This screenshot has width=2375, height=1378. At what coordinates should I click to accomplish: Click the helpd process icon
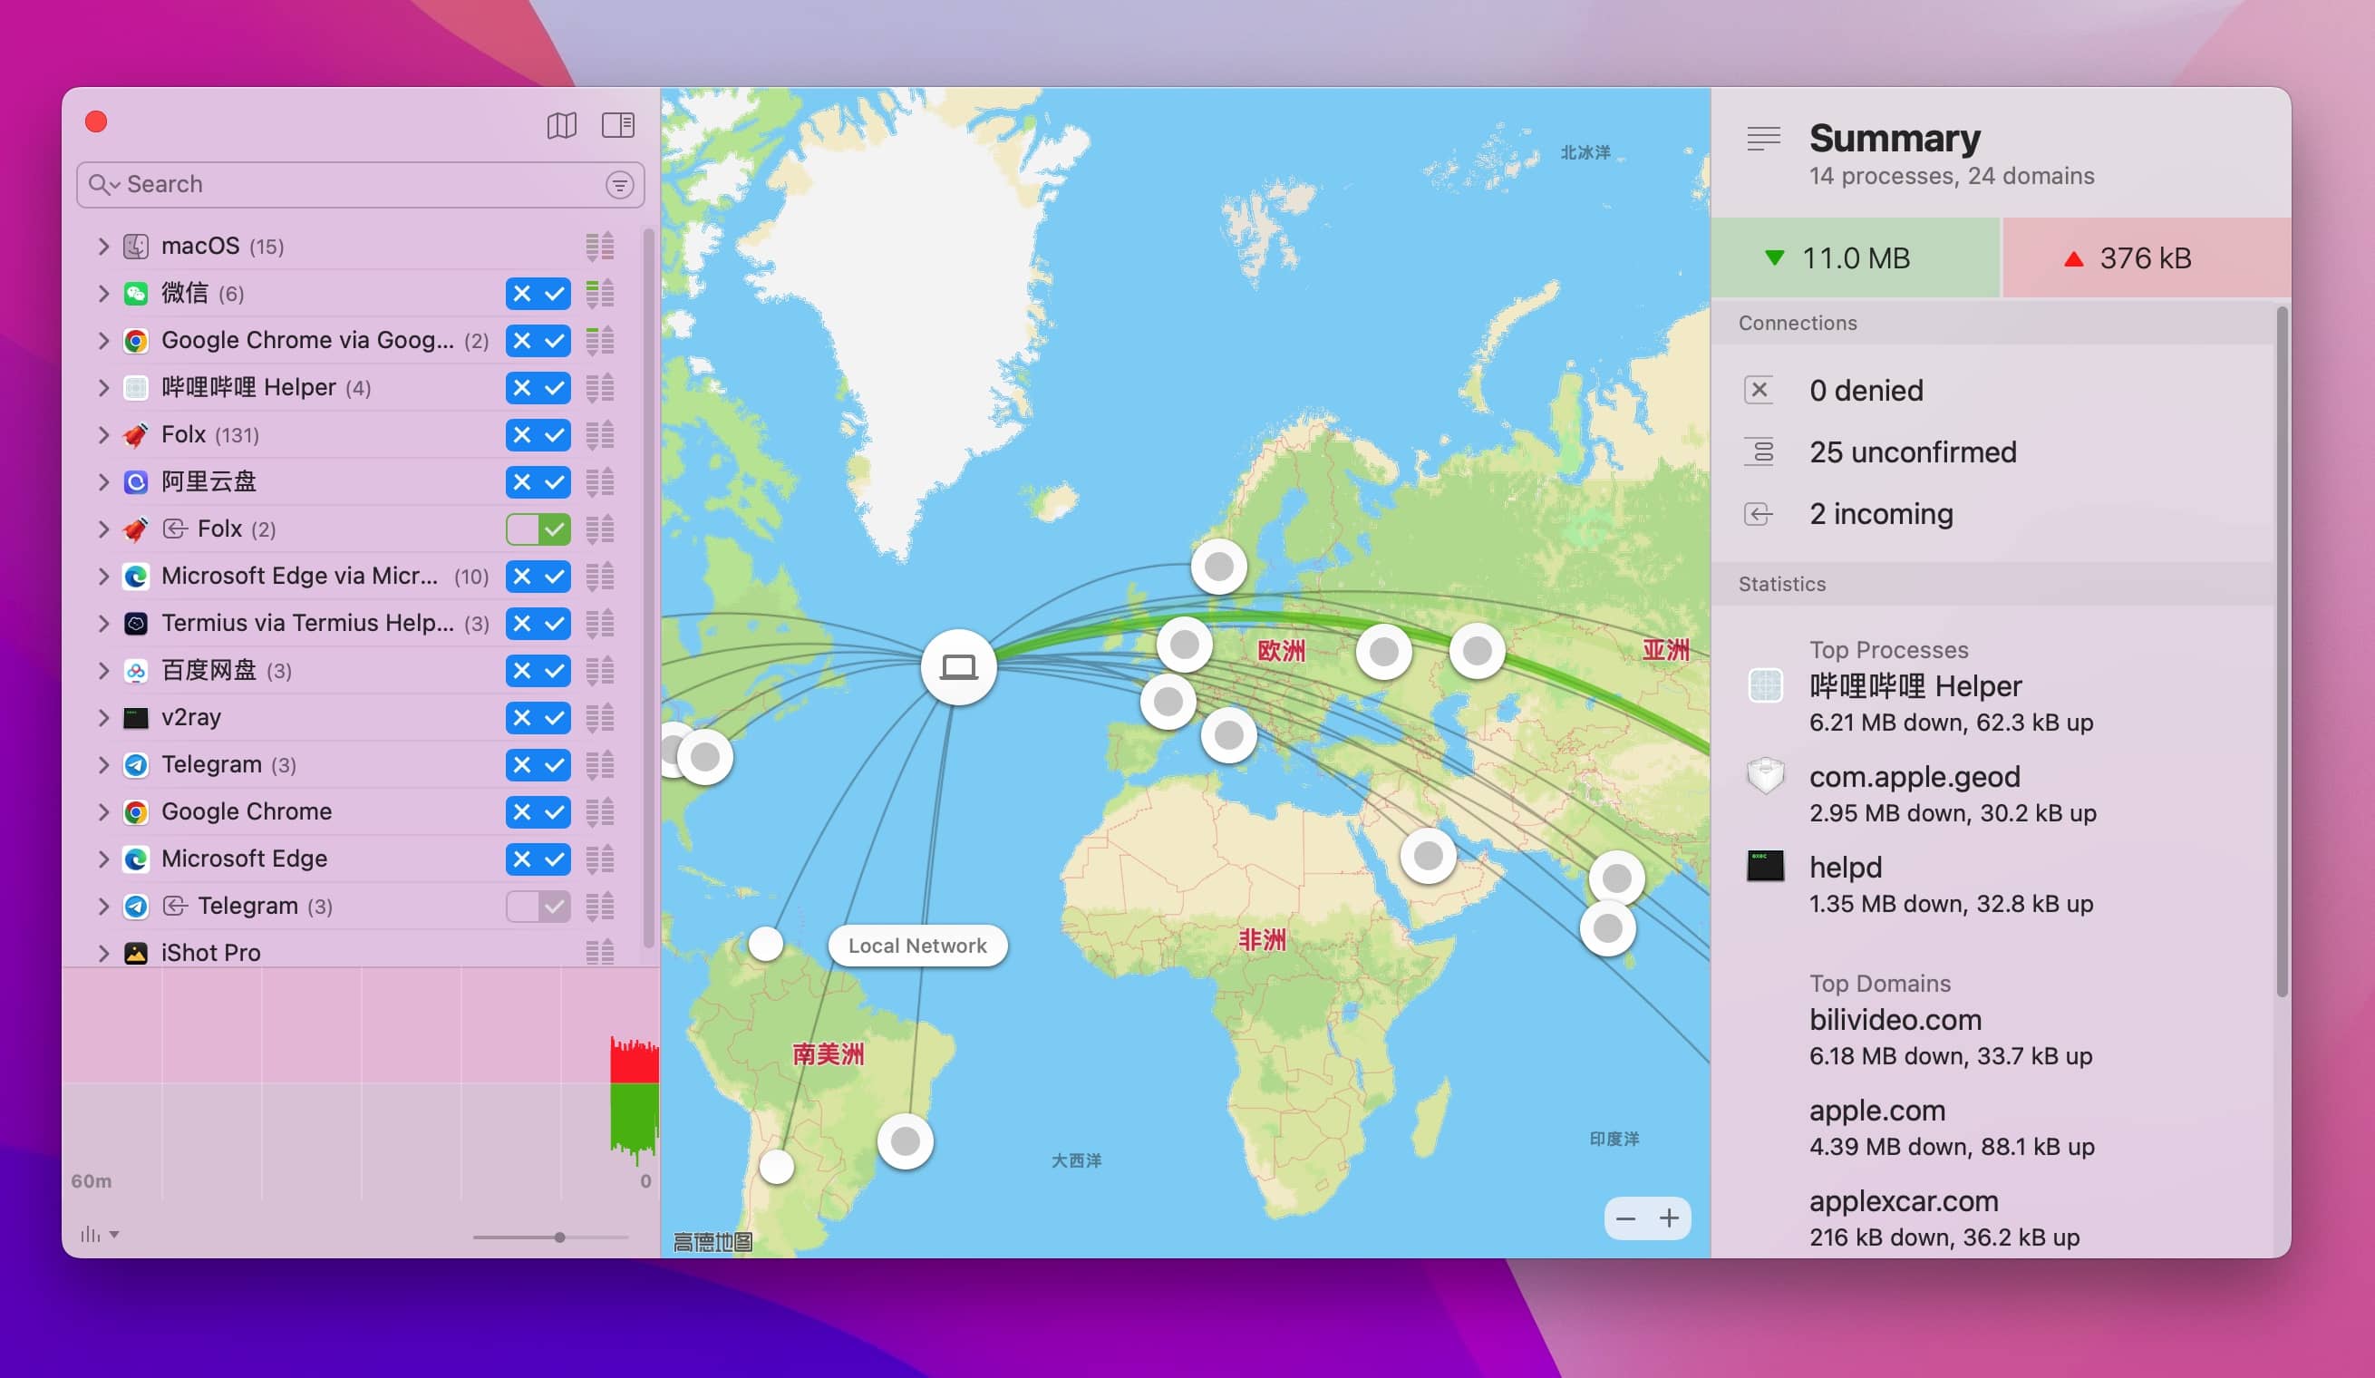1765,866
